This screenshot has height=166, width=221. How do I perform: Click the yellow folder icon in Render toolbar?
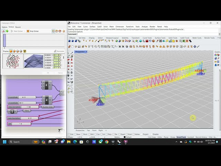173,41
